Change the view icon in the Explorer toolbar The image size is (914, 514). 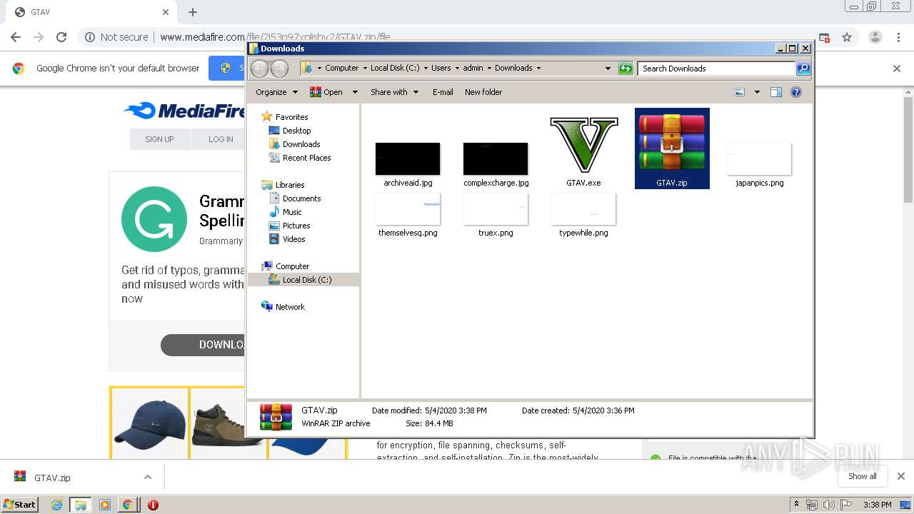(740, 92)
